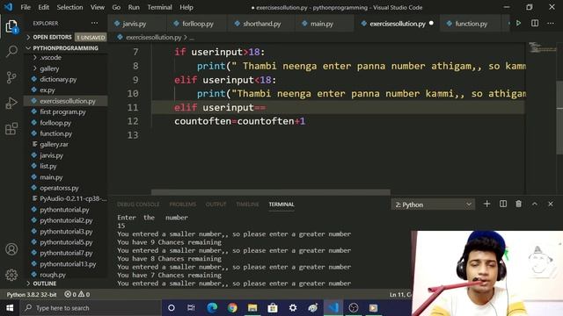The height and width of the screenshot is (316, 563).
Task: Open the Manage gear icon
Action: pos(11,275)
